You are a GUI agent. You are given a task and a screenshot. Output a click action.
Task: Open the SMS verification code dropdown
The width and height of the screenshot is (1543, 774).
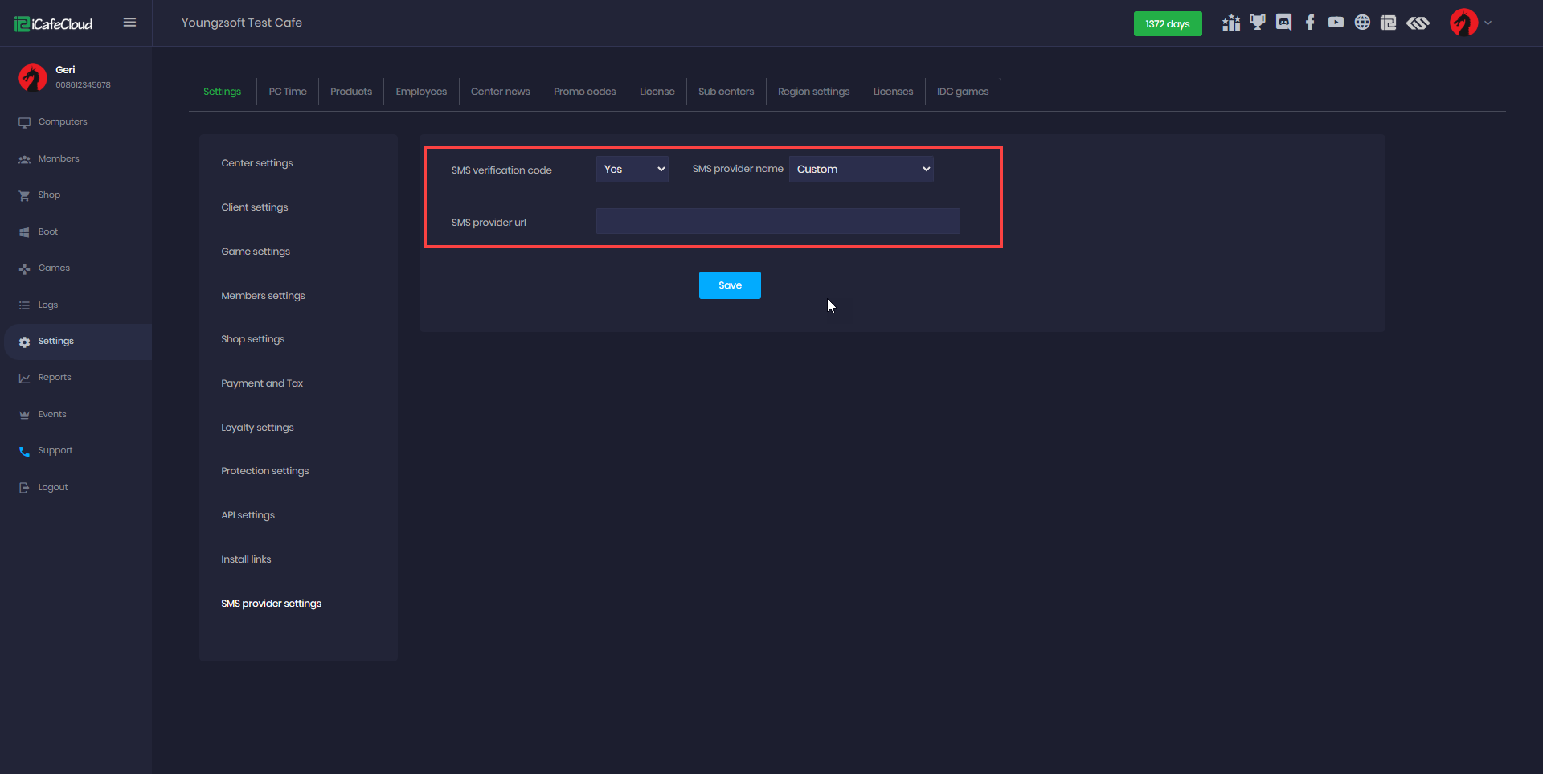pos(632,170)
